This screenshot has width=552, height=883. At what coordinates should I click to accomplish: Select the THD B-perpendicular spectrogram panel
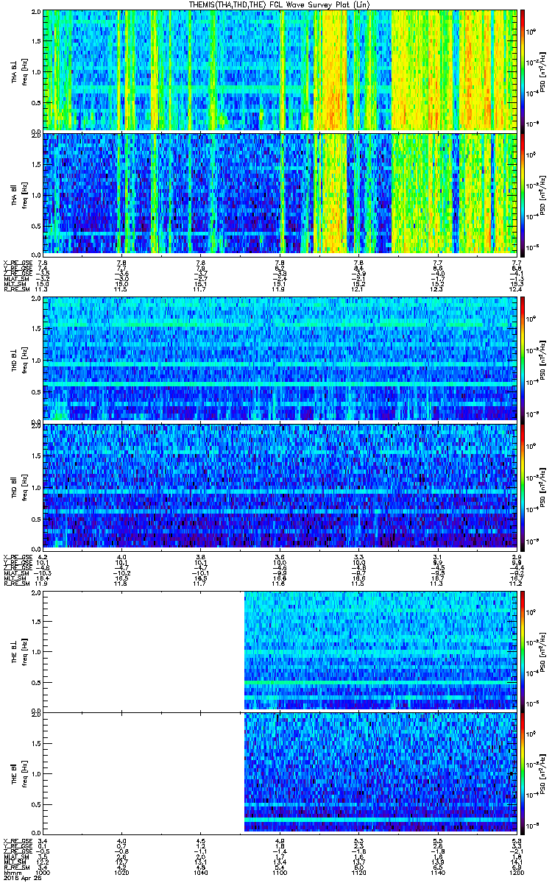click(x=280, y=358)
